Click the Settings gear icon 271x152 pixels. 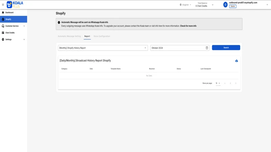(x=3, y=40)
